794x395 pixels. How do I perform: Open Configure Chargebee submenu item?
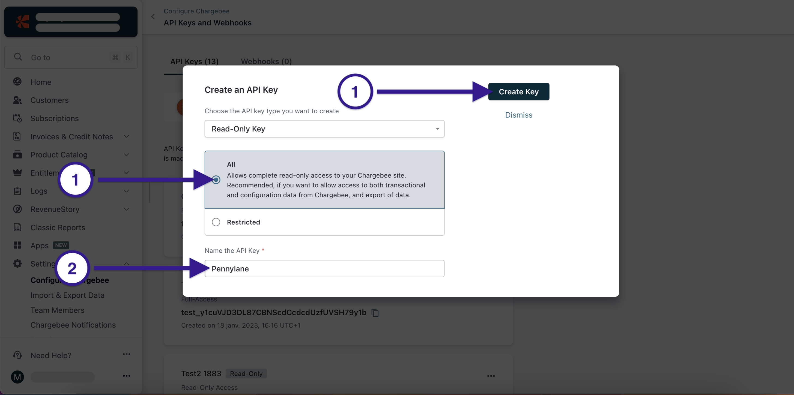point(70,280)
